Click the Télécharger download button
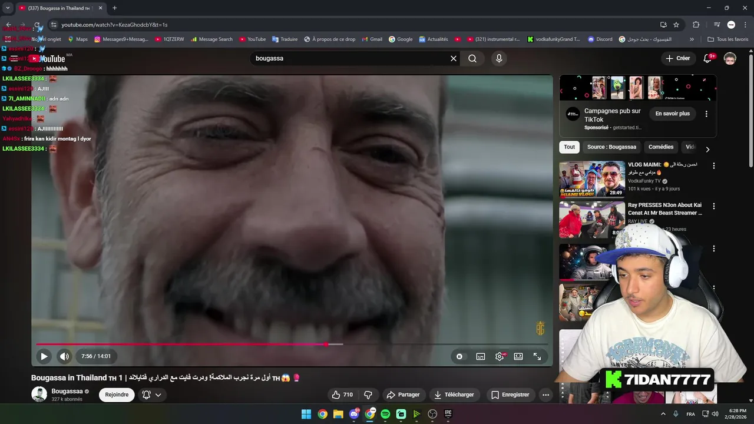Screen dimensions: 754x424 coord(454,395)
